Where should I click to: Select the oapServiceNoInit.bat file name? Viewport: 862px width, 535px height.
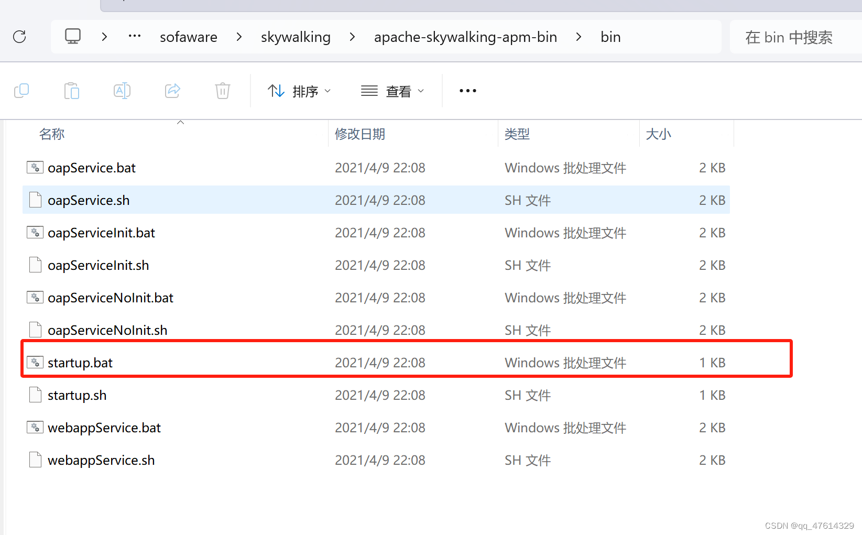tap(111, 298)
